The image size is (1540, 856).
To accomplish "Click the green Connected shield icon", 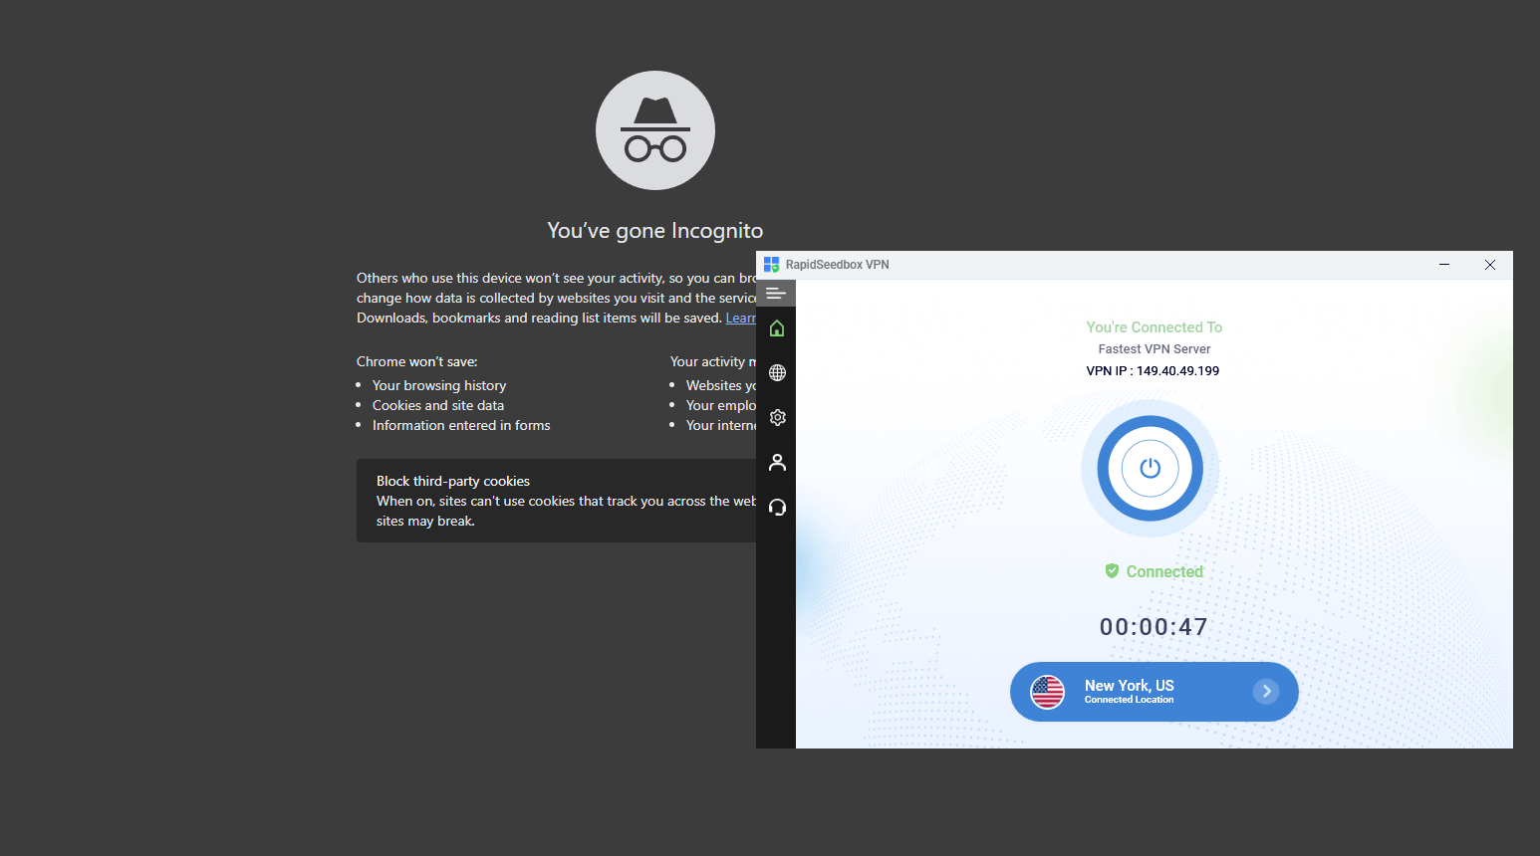I will click(x=1112, y=570).
